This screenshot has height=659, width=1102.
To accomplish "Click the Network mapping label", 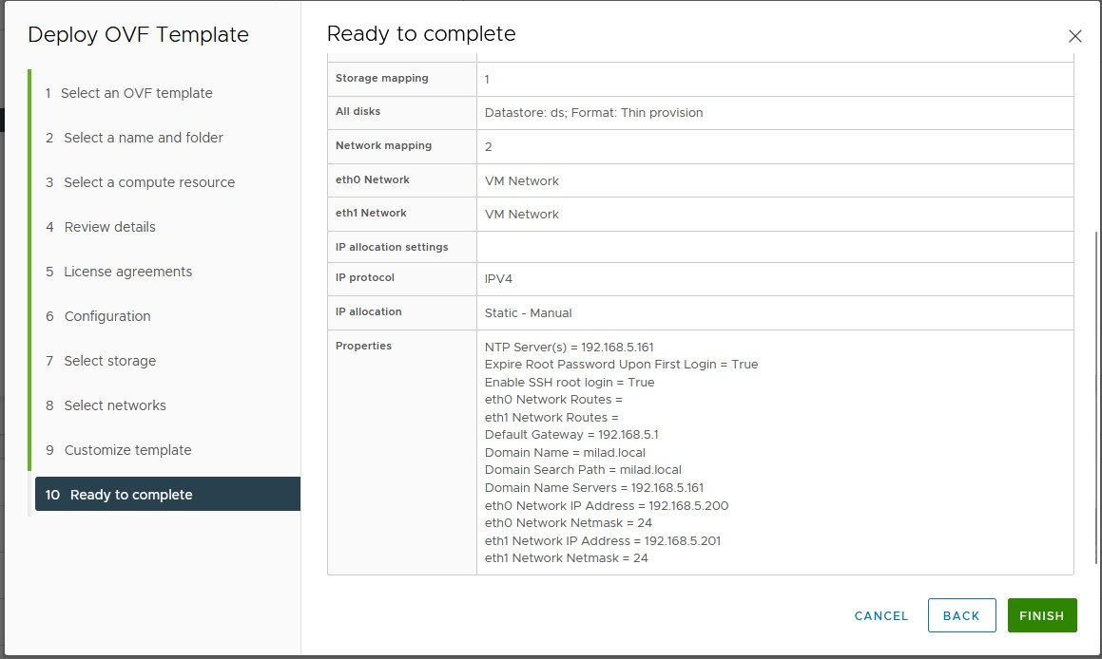I will point(384,145).
